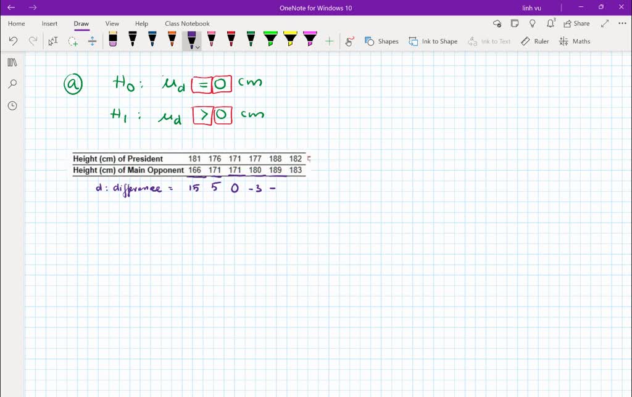Click the Maths button
Screen dimensions: 632x397
pos(575,41)
